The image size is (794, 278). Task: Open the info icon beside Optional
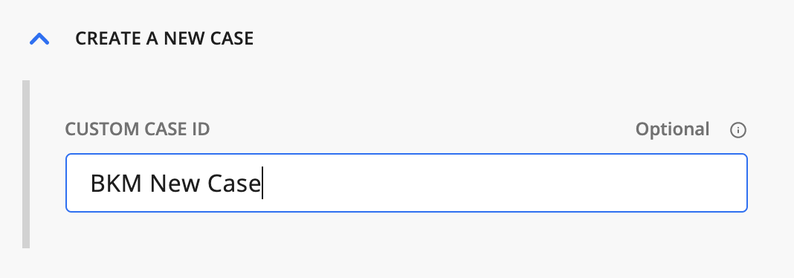click(x=737, y=130)
